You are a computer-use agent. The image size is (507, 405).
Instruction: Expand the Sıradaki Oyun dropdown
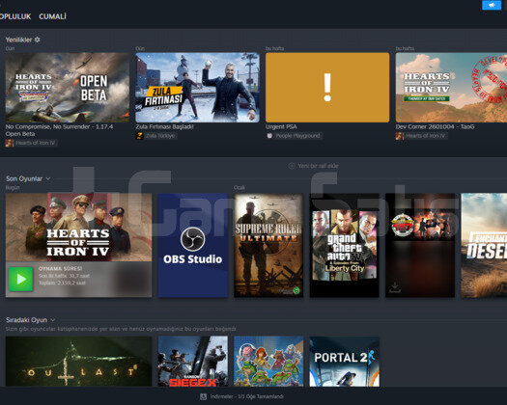(x=53, y=320)
